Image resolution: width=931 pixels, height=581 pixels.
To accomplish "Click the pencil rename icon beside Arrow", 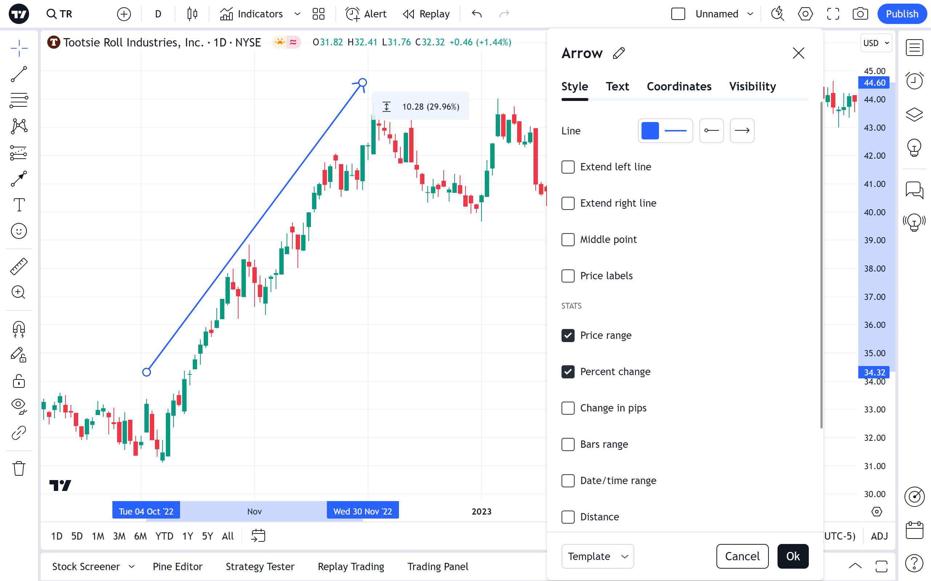I will tap(619, 53).
